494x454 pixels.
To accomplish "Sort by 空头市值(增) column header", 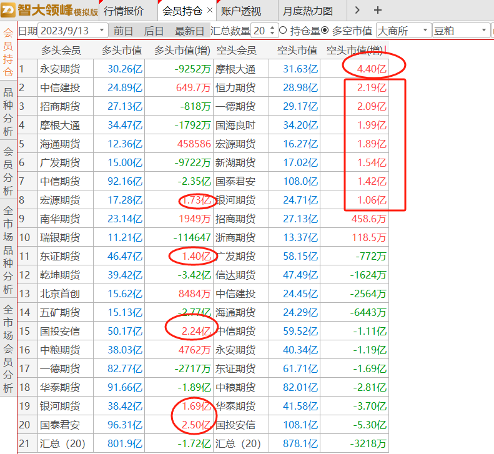I will [x=355, y=50].
